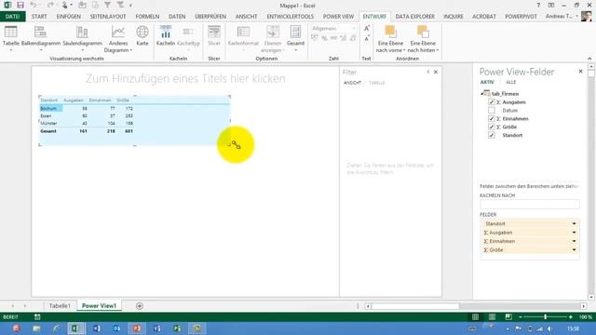
Task: Open ribbon display options icon
Action: coord(551,6)
